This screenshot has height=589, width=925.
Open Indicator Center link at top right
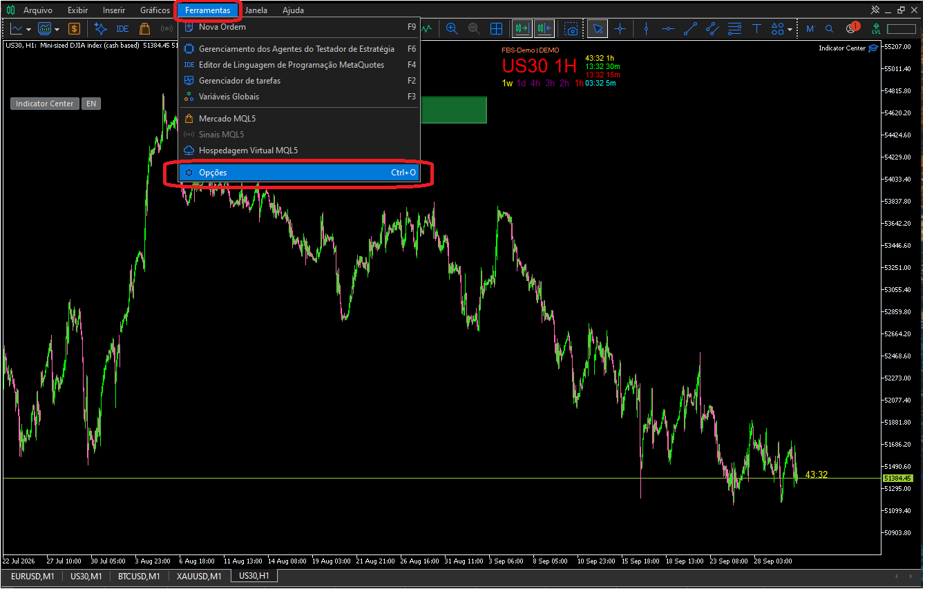pos(848,48)
